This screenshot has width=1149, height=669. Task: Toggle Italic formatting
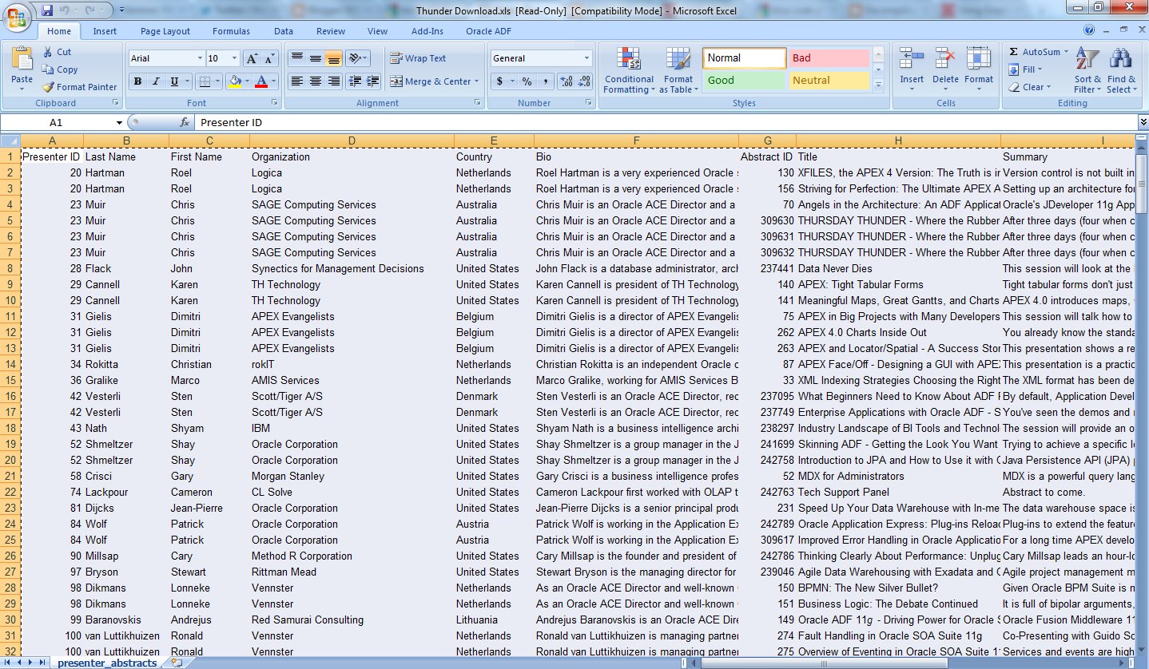click(156, 81)
